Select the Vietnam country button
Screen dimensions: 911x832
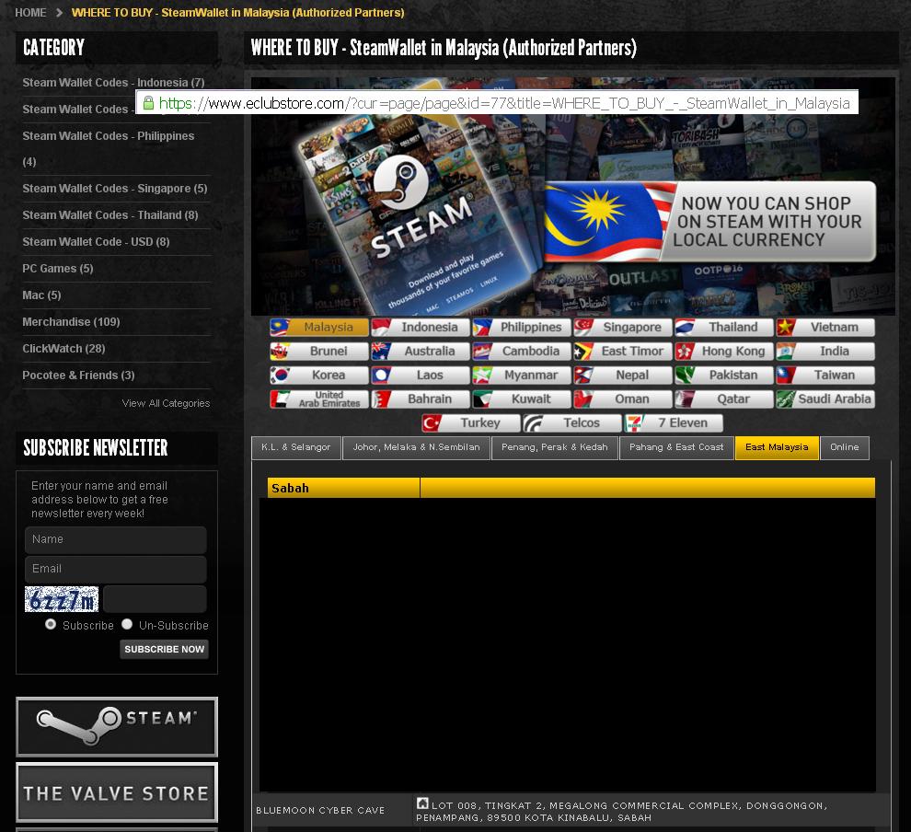point(825,327)
